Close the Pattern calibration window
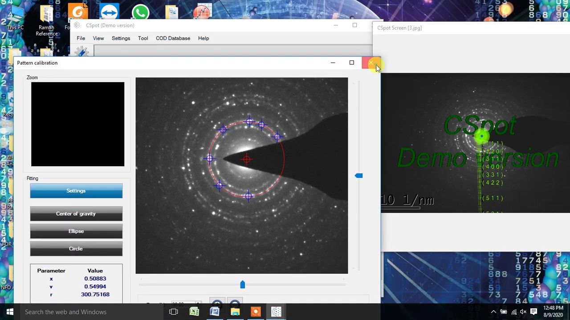Image resolution: width=570 pixels, height=320 pixels. [371, 63]
